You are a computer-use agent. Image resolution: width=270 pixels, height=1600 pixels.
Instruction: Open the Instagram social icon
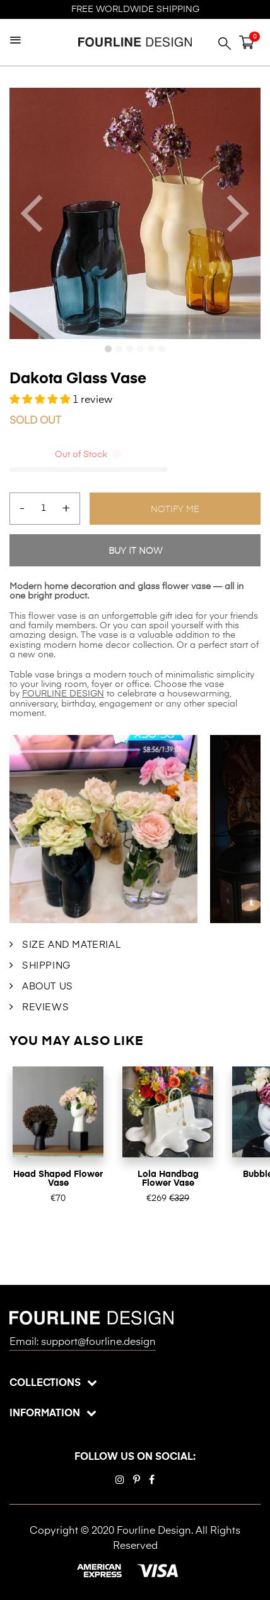pyautogui.click(x=119, y=1479)
